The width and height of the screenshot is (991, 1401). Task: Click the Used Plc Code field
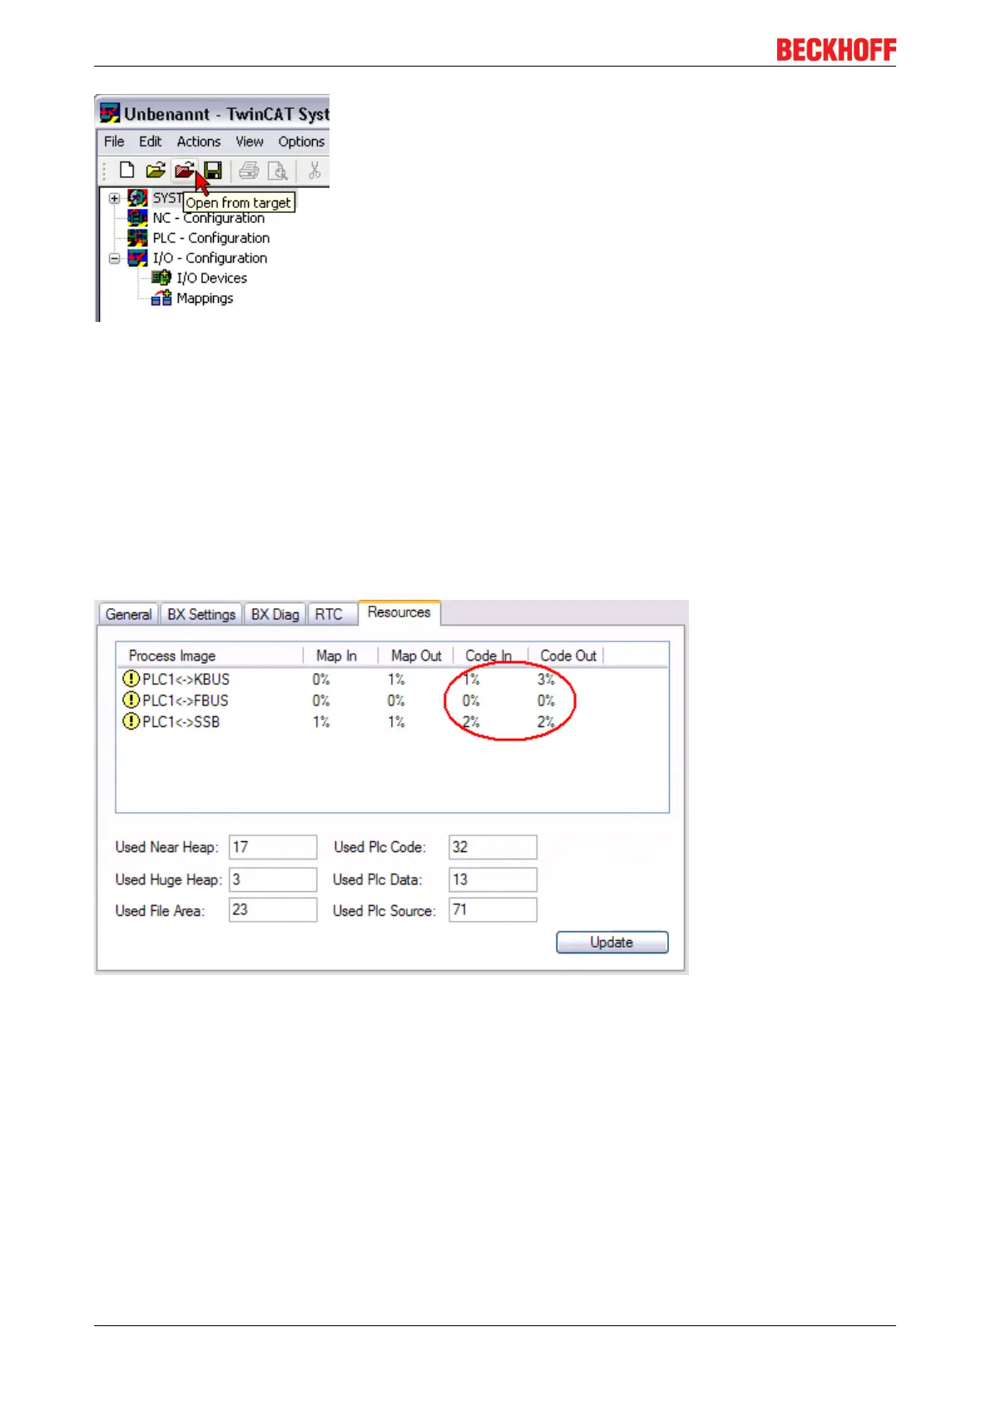493,847
